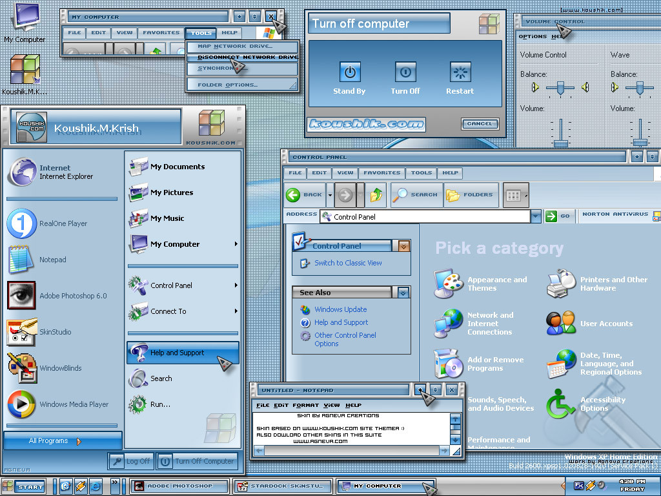Expand My Computer submenu arrow in Start menu
This screenshot has width=661, height=496.
[236, 243]
